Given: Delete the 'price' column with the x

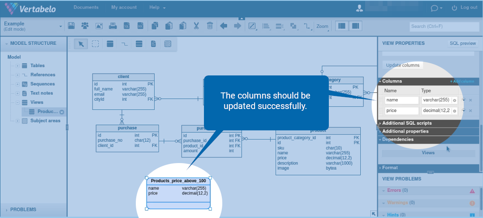Looking at the screenshot, I should pos(470,110).
